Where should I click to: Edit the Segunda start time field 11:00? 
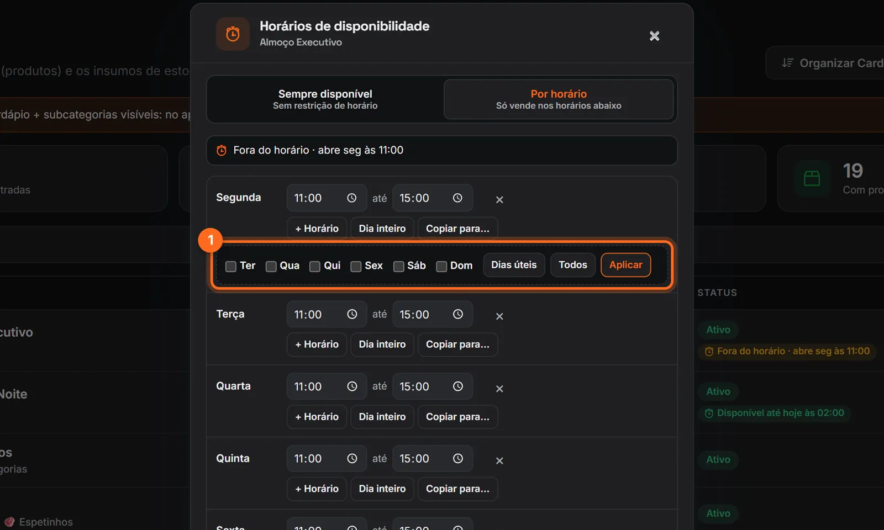327,198
